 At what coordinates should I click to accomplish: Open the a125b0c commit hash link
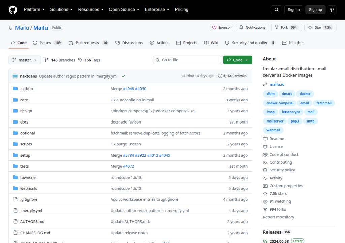click(x=188, y=76)
